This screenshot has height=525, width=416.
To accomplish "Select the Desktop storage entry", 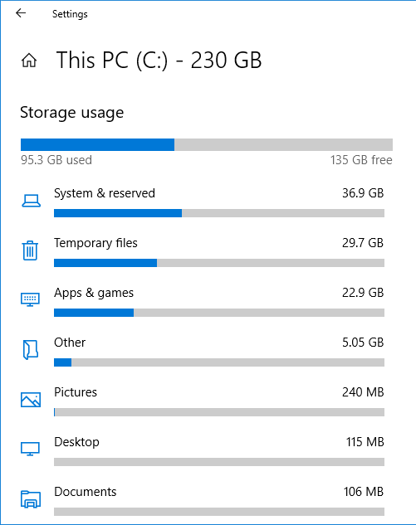I will tap(76, 442).
